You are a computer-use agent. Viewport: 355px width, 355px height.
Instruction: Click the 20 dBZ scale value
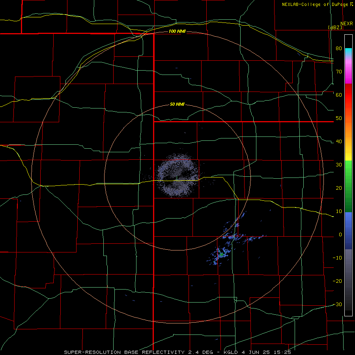click(x=339, y=188)
